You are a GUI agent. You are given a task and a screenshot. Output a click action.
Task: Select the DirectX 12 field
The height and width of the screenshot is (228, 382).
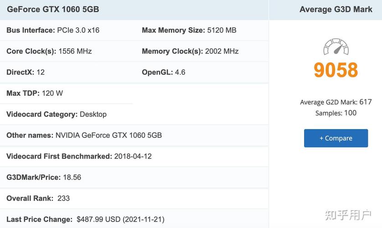26,73
